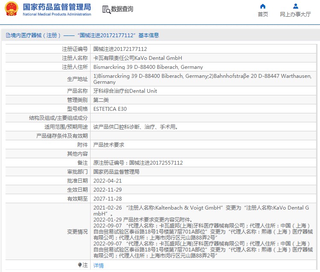Click the 附件 row label
This screenshot has height=272, width=320.
coord(82,145)
